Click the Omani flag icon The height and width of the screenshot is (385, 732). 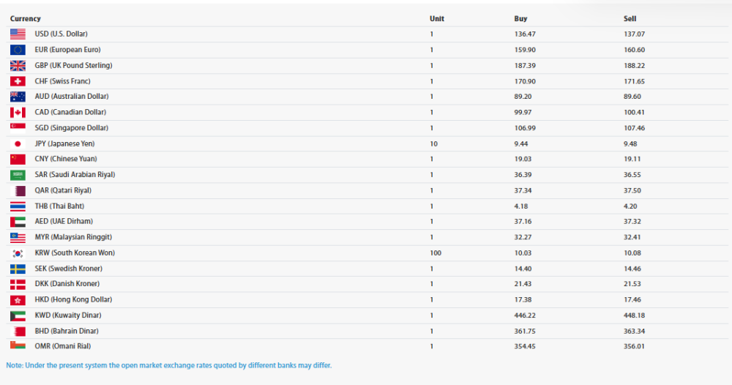coord(18,345)
